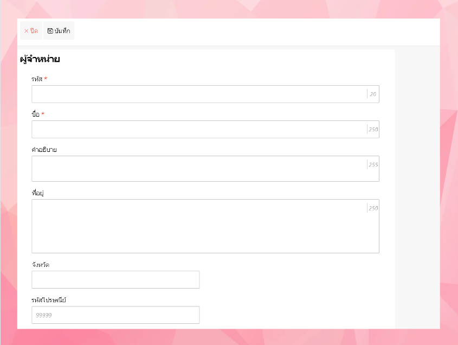The width and height of the screenshot is (458, 345).
Task: Click the รหัสไปรษณีย์ label text
Action: click(x=49, y=300)
